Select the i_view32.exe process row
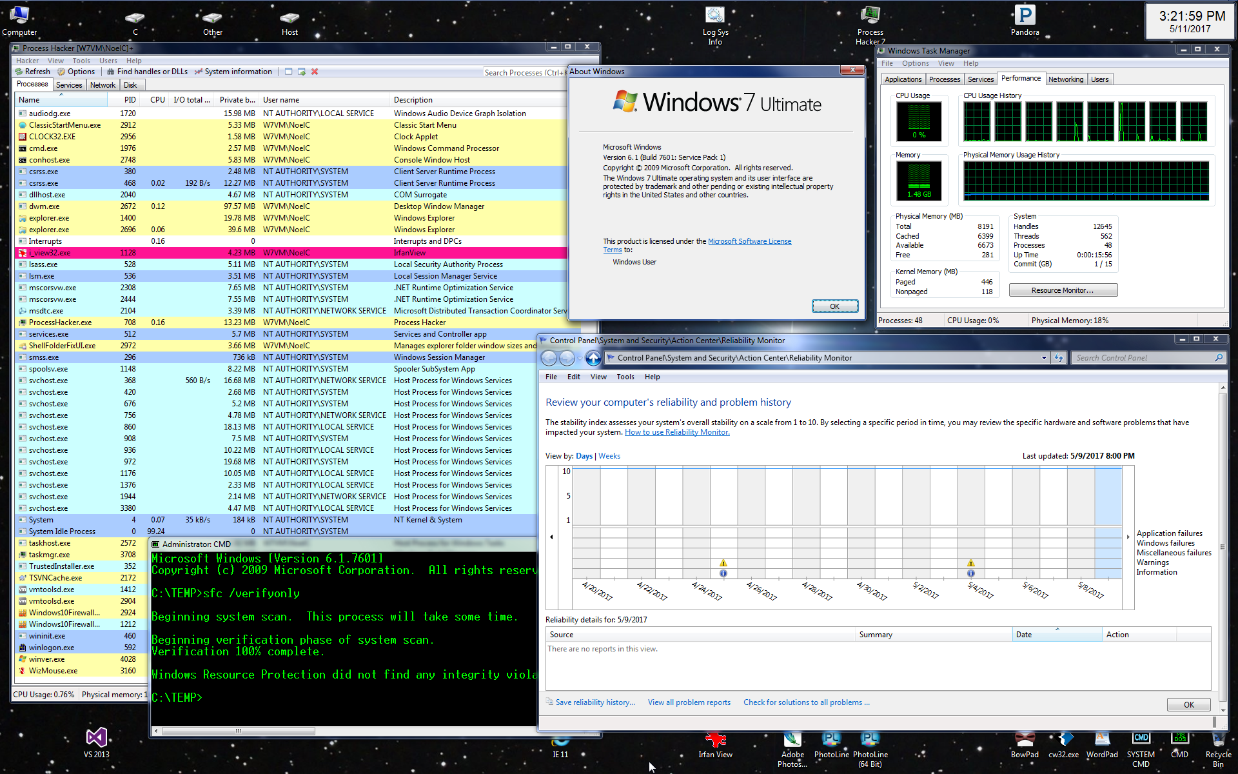The image size is (1238, 774). click(x=291, y=253)
